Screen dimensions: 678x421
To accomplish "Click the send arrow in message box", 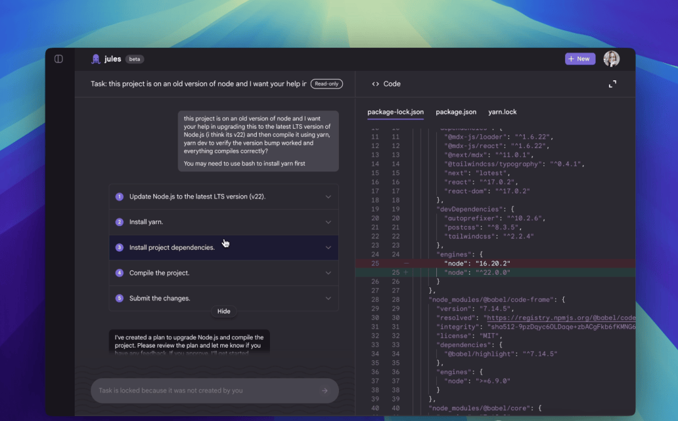I will click(x=325, y=391).
